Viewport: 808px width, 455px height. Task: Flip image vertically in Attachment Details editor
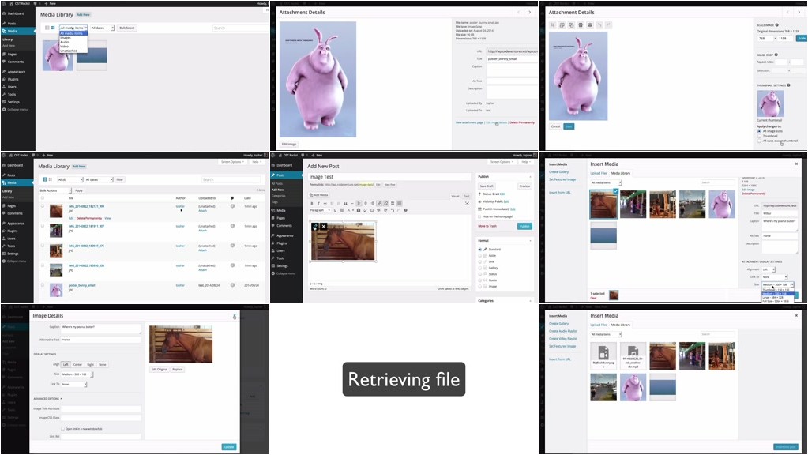pyautogui.click(x=581, y=24)
